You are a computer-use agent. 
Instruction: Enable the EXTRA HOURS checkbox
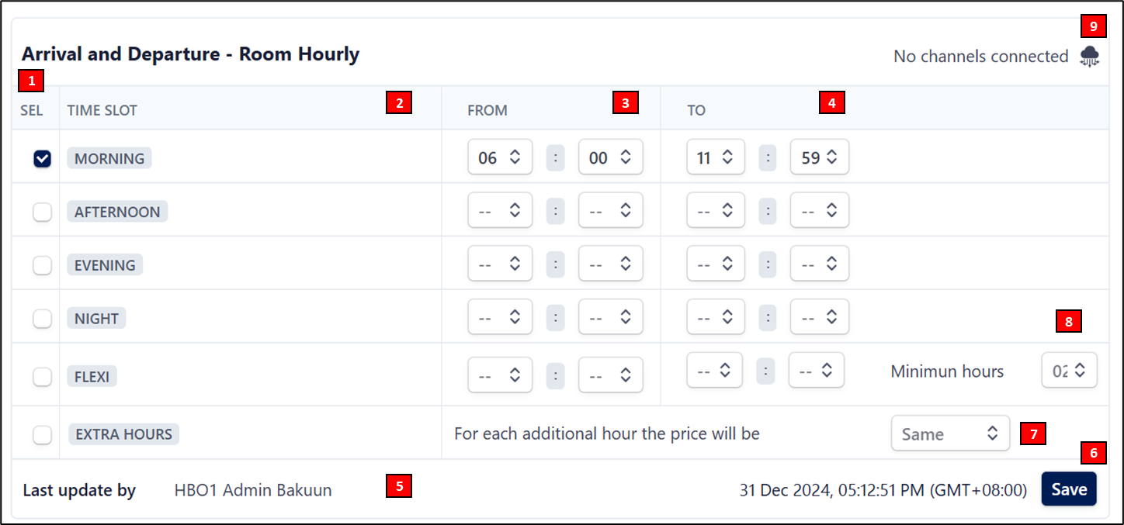42,434
